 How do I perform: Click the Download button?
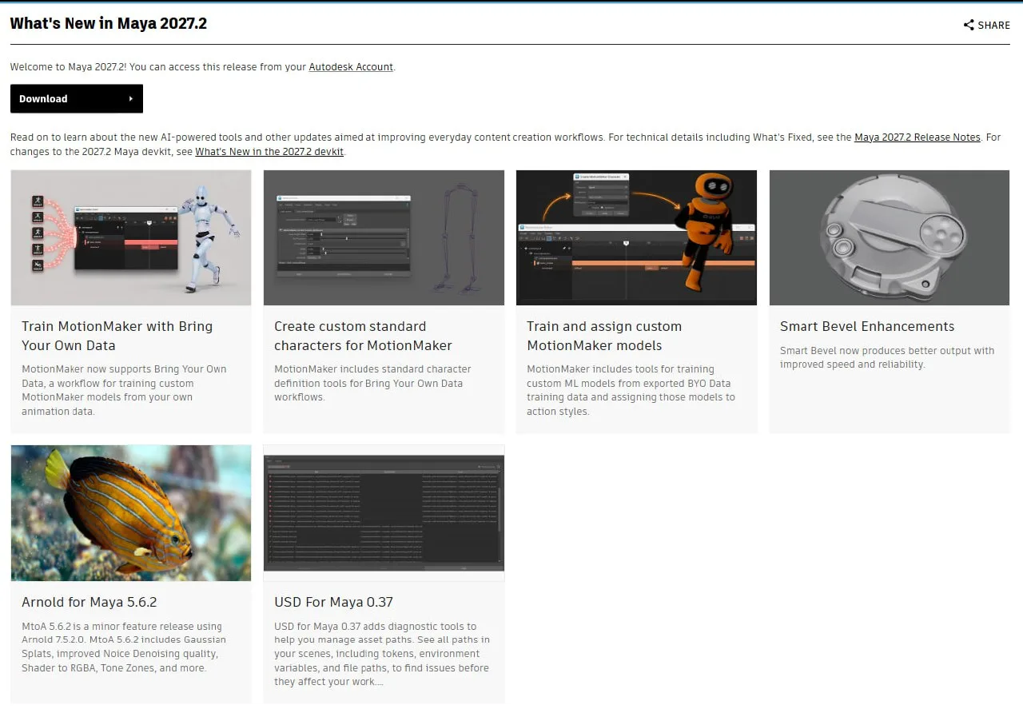[x=77, y=98]
